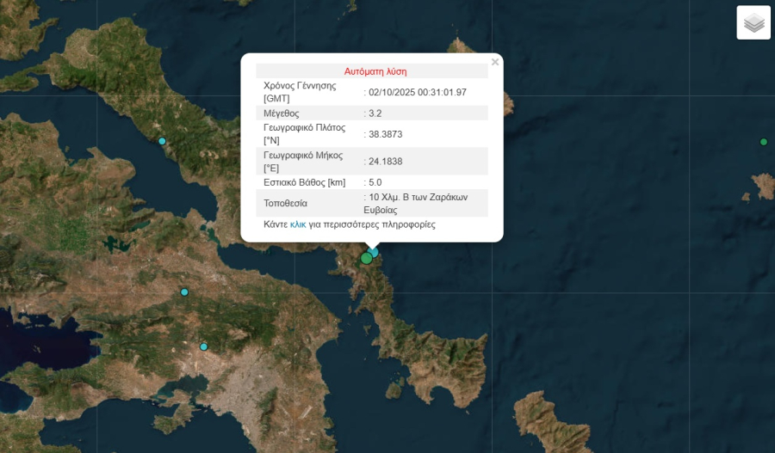
Task: Select the cyan marker north of the western gulf
Action: tap(184, 292)
